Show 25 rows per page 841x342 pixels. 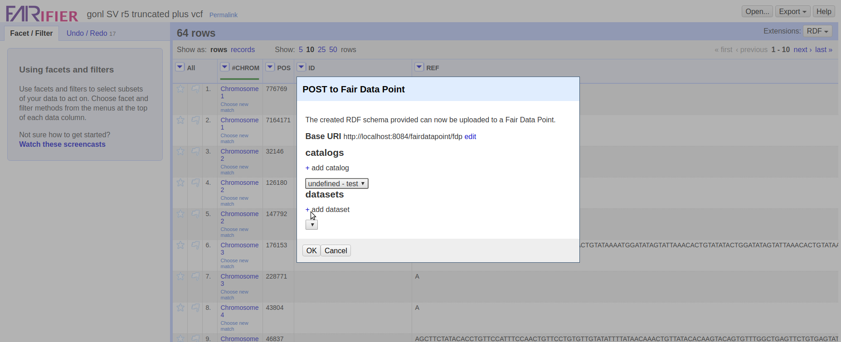point(321,50)
